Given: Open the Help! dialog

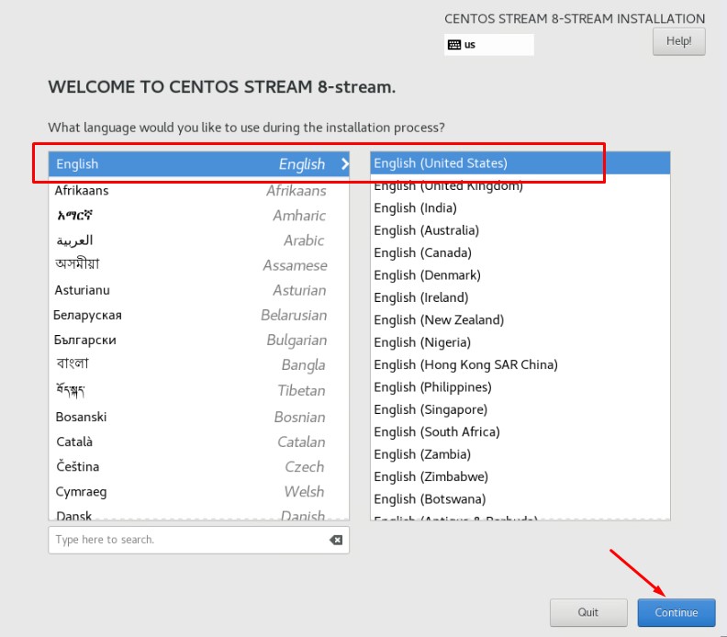Looking at the screenshot, I should [678, 41].
